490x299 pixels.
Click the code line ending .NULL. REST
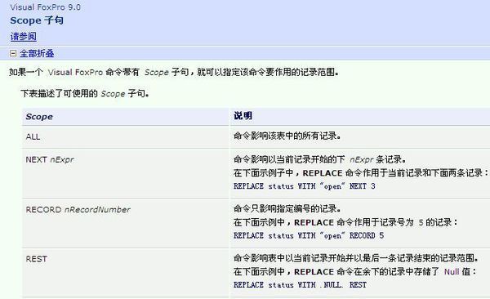[x=300, y=285]
